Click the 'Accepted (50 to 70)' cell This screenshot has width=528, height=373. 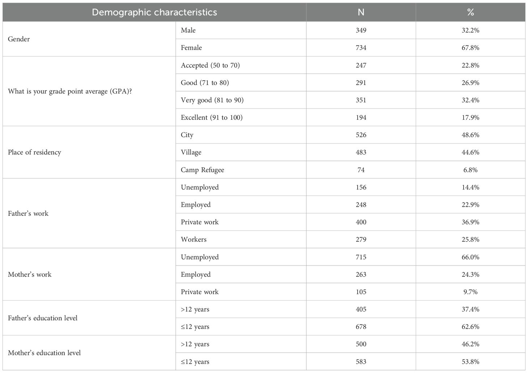click(210, 65)
